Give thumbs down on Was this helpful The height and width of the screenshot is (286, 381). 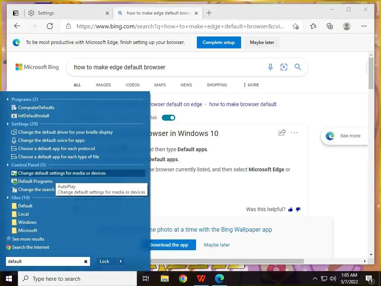[x=298, y=209]
